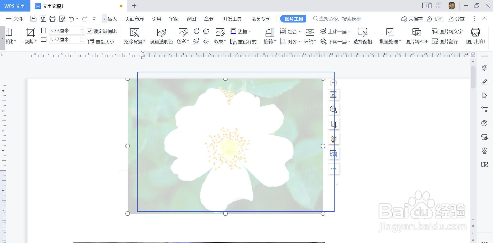
Task: Click the search commands box
Action: (x=337, y=19)
